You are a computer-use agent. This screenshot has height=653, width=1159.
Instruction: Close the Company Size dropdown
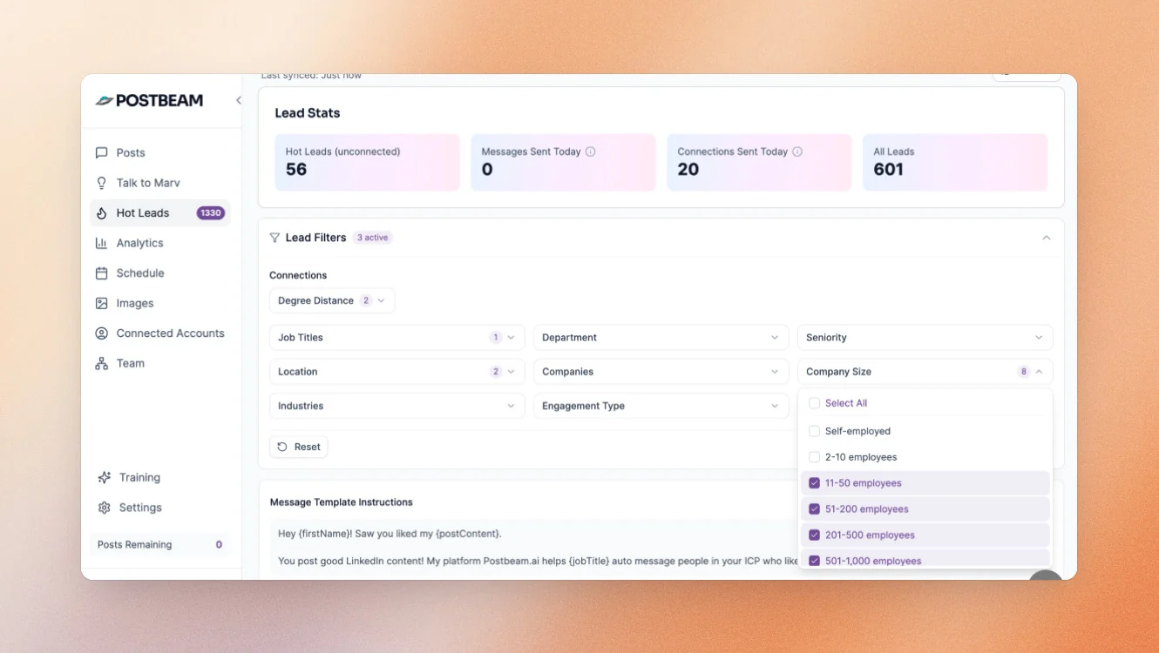tap(925, 372)
